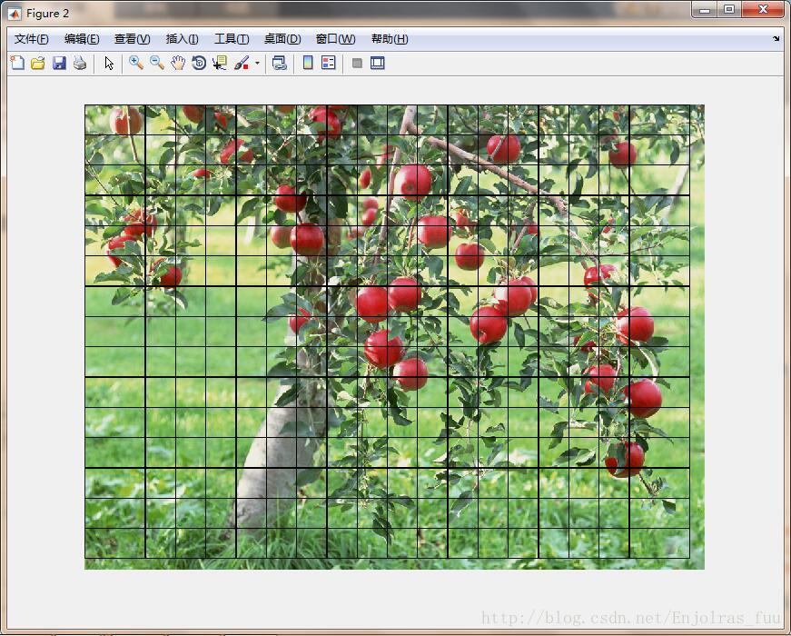The height and width of the screenshot is (636, 791).
Task: Open the 插入 menu
Action: (x=180, y=39)
